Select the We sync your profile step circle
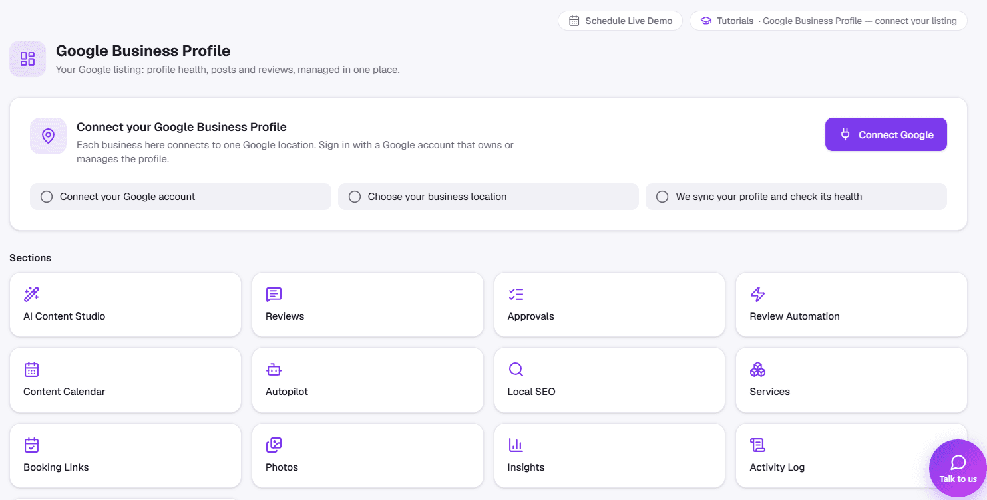Image resolution: width=987 pixels, height=500 pixels. [x=662, y=197]
